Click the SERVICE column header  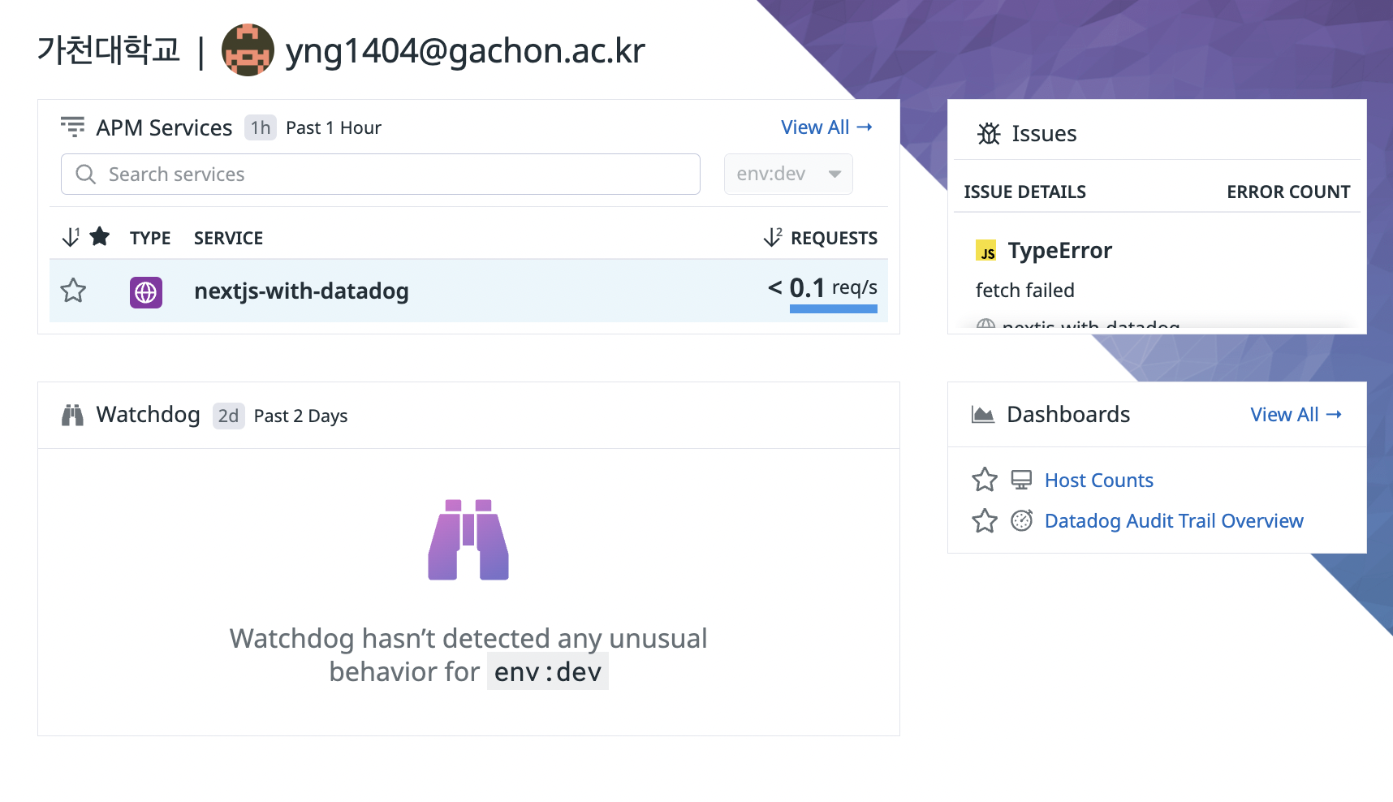(x=228, y=238)
